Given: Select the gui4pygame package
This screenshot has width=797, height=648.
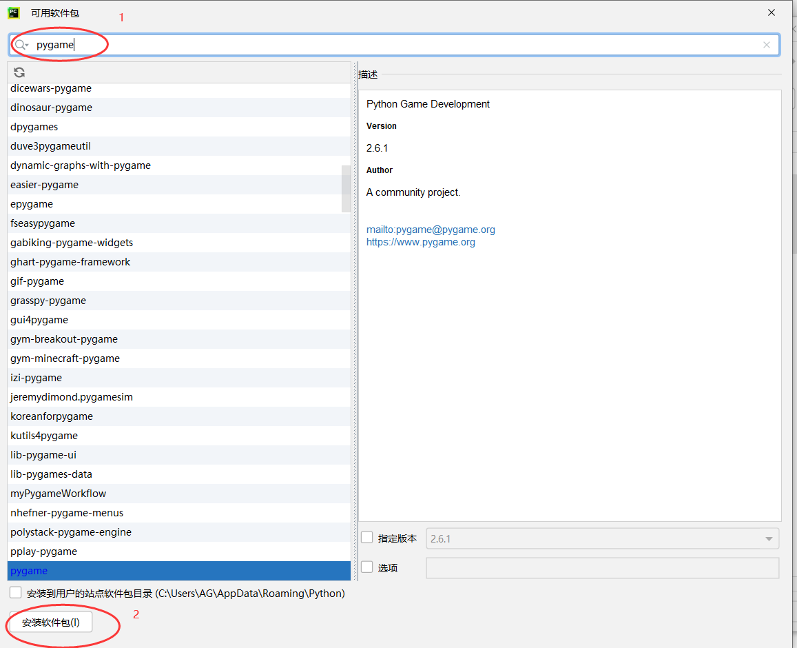Looking at the screenshot, I should pos(179,321).
